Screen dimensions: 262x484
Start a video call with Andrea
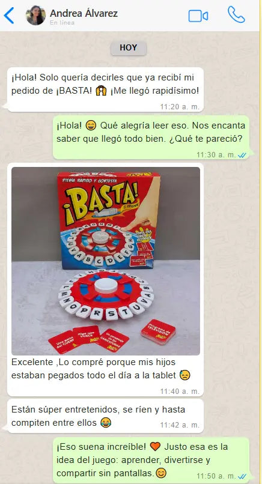pyautogui.click(x=198, y=16)
